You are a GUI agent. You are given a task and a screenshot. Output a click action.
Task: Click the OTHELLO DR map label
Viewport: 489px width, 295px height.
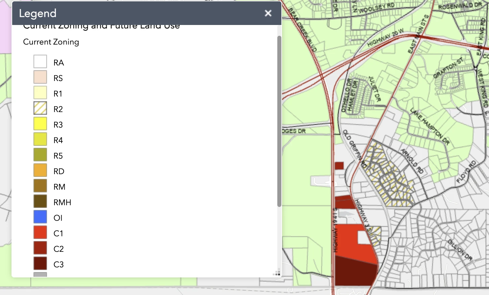(346, 96)
